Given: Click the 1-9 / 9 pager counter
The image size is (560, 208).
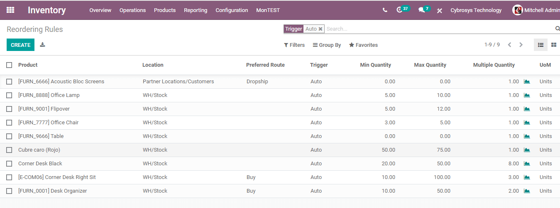Looking at the screenshot, I should point(492,45).
